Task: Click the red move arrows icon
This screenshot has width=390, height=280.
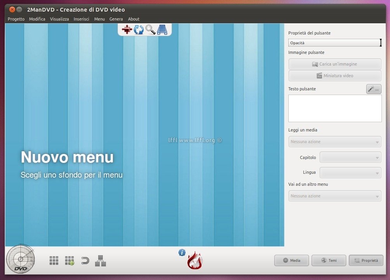Action: pyautogui.click(x=127, y=29)
